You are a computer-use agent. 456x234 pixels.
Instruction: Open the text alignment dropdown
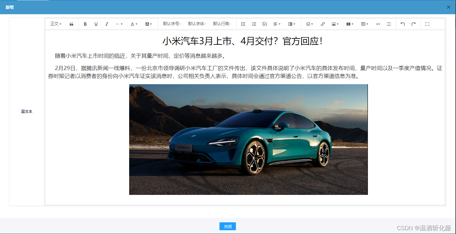click(277, 24)
